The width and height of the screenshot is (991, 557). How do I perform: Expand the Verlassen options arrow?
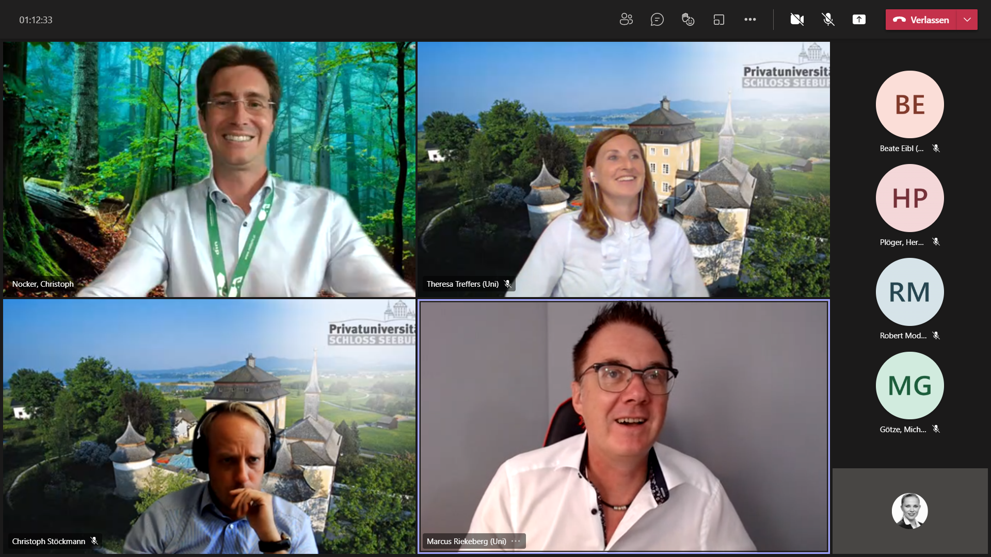pyautogui.click(x=967, y=20)
